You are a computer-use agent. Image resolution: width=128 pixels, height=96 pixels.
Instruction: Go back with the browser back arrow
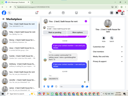point(3,7)
